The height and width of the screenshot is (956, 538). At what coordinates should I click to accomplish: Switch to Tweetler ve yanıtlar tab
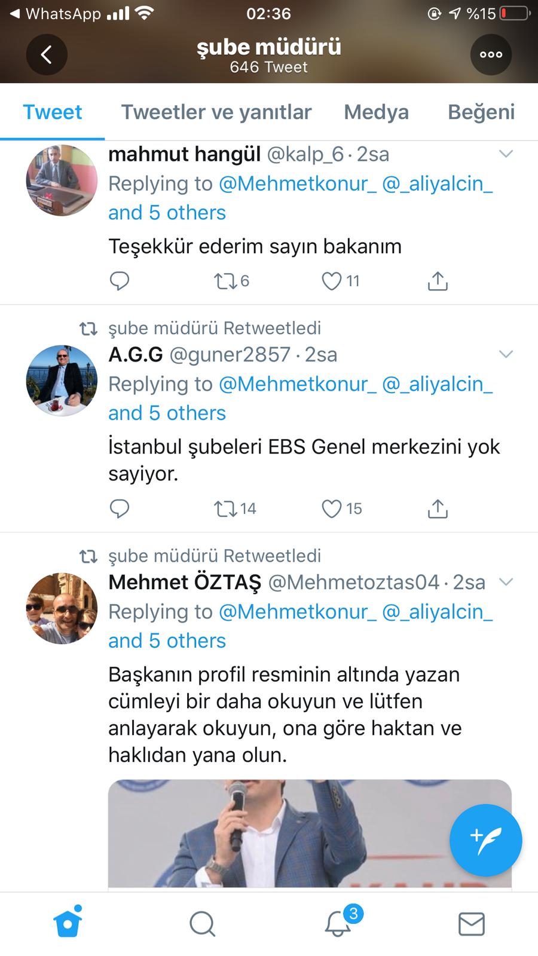point(216,112)
